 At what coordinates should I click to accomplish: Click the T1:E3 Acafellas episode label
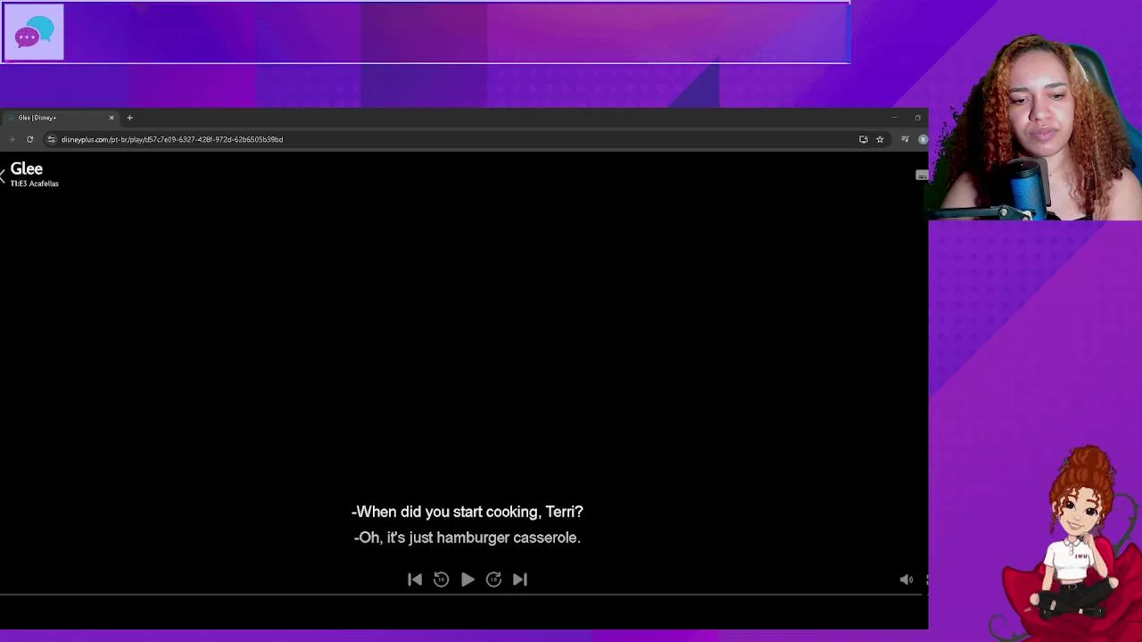pos(35,184)
